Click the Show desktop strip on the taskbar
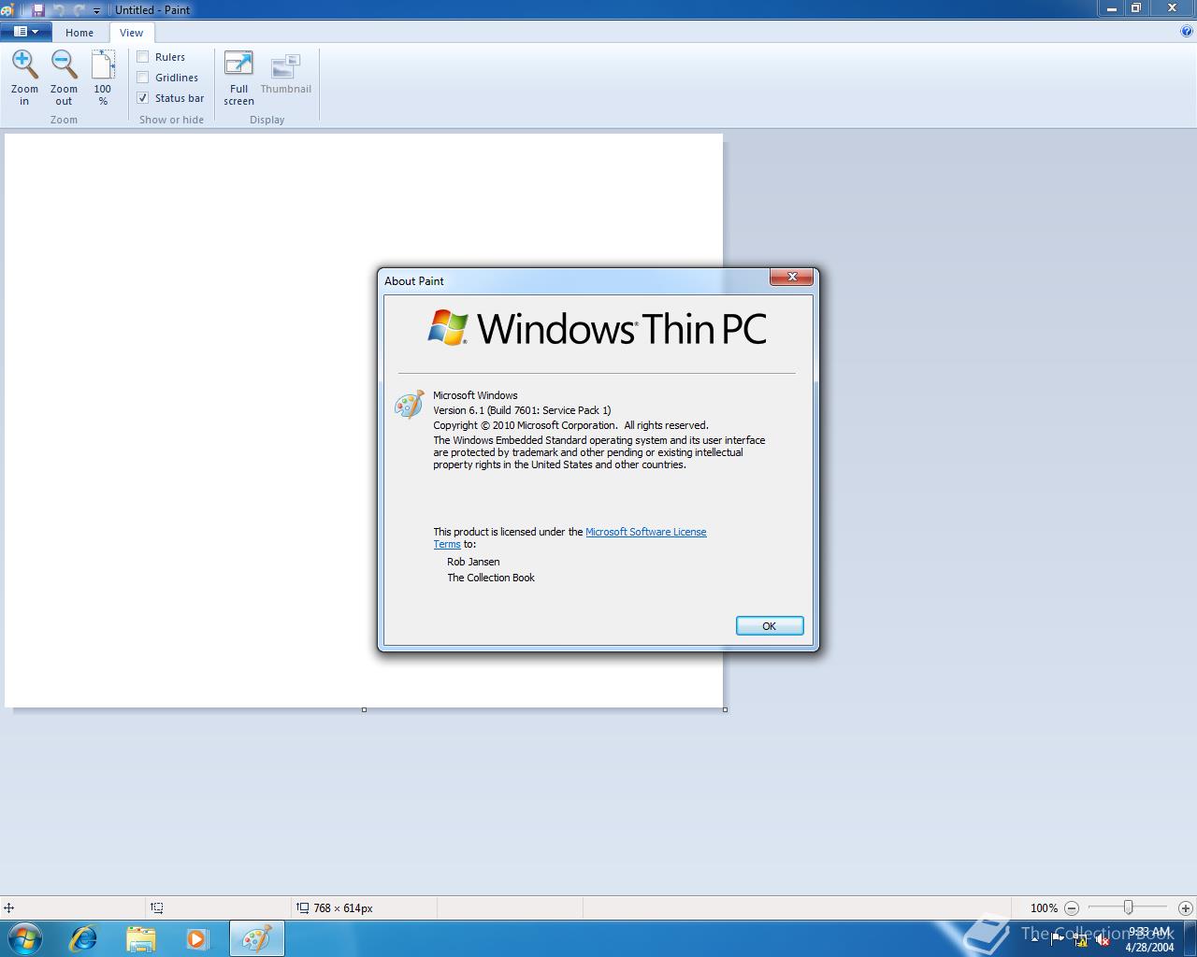The width and height of the screenshot is (1197, 957). tap(1190, 938)
